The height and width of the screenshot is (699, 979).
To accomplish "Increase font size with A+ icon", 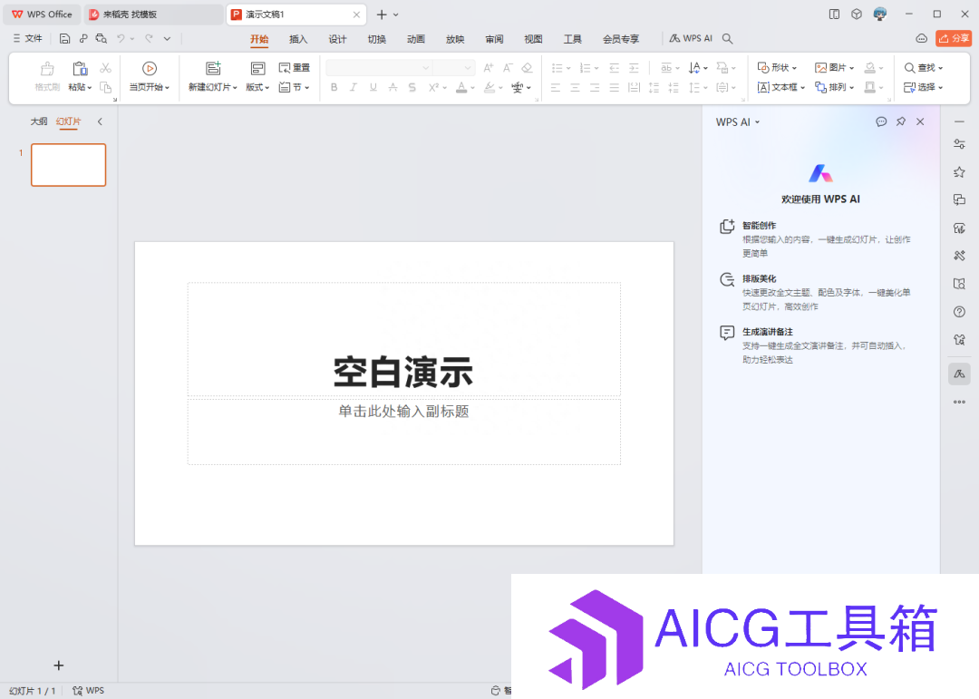I will click(489, 67).
